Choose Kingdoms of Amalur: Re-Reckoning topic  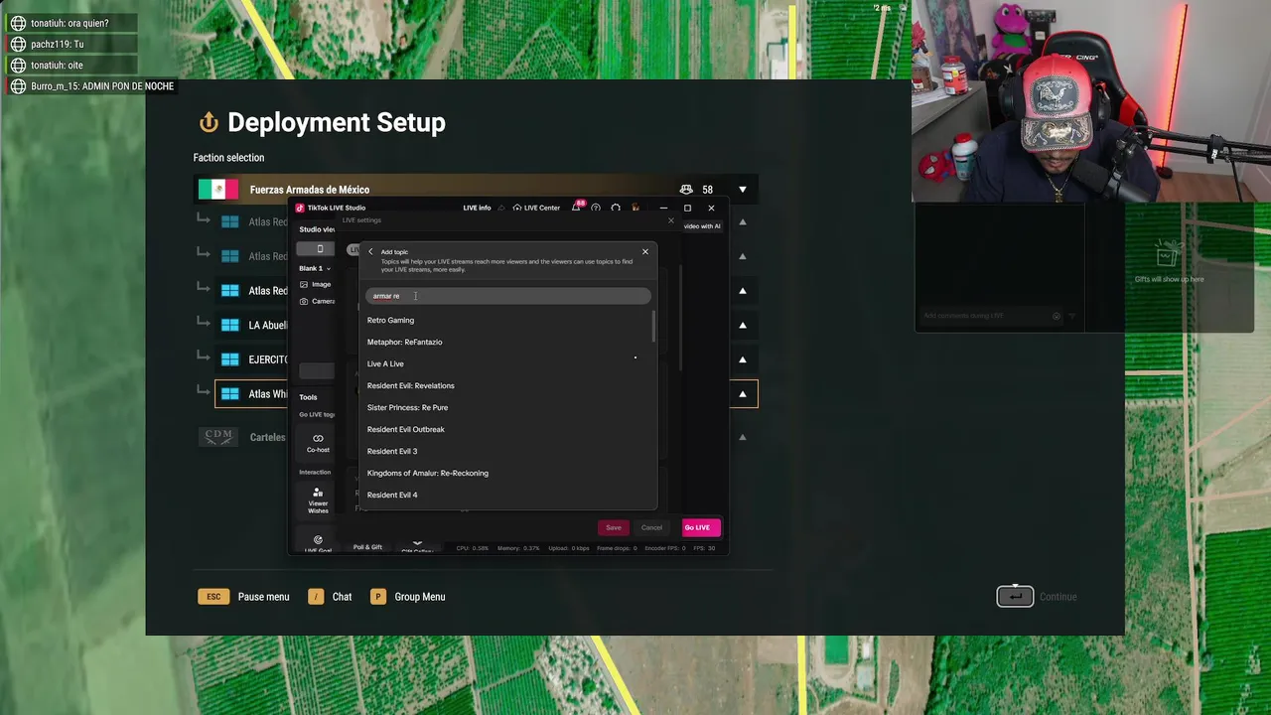[427, 473]
